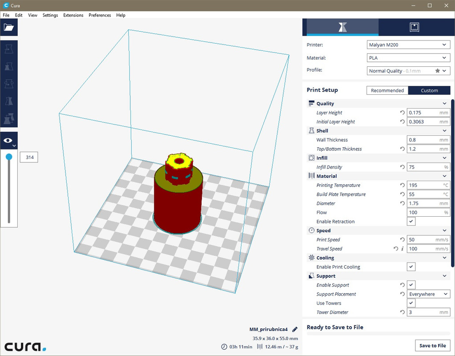Select the Scale tool in left toolbar

point(9,66)
